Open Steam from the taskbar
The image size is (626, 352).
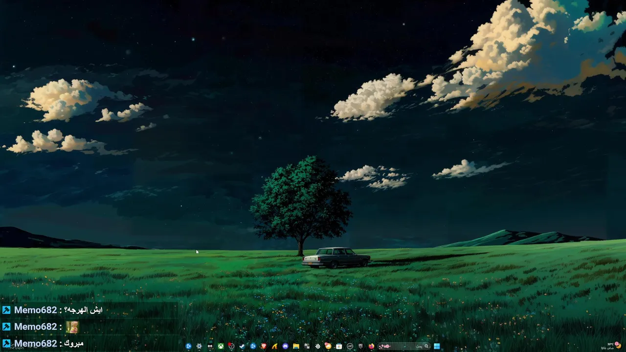[242, 346]
